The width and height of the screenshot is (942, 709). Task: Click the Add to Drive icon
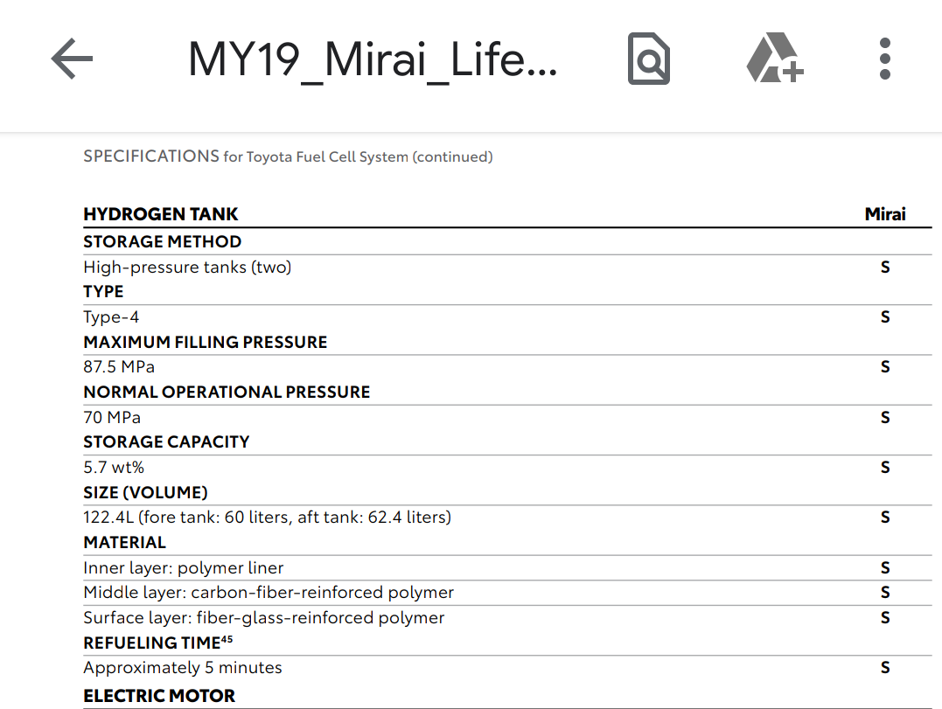(774, 59)
